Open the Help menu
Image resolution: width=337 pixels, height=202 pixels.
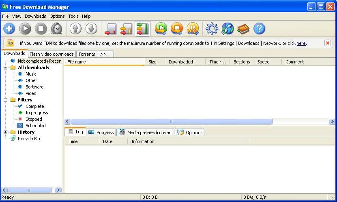(86, 16)
